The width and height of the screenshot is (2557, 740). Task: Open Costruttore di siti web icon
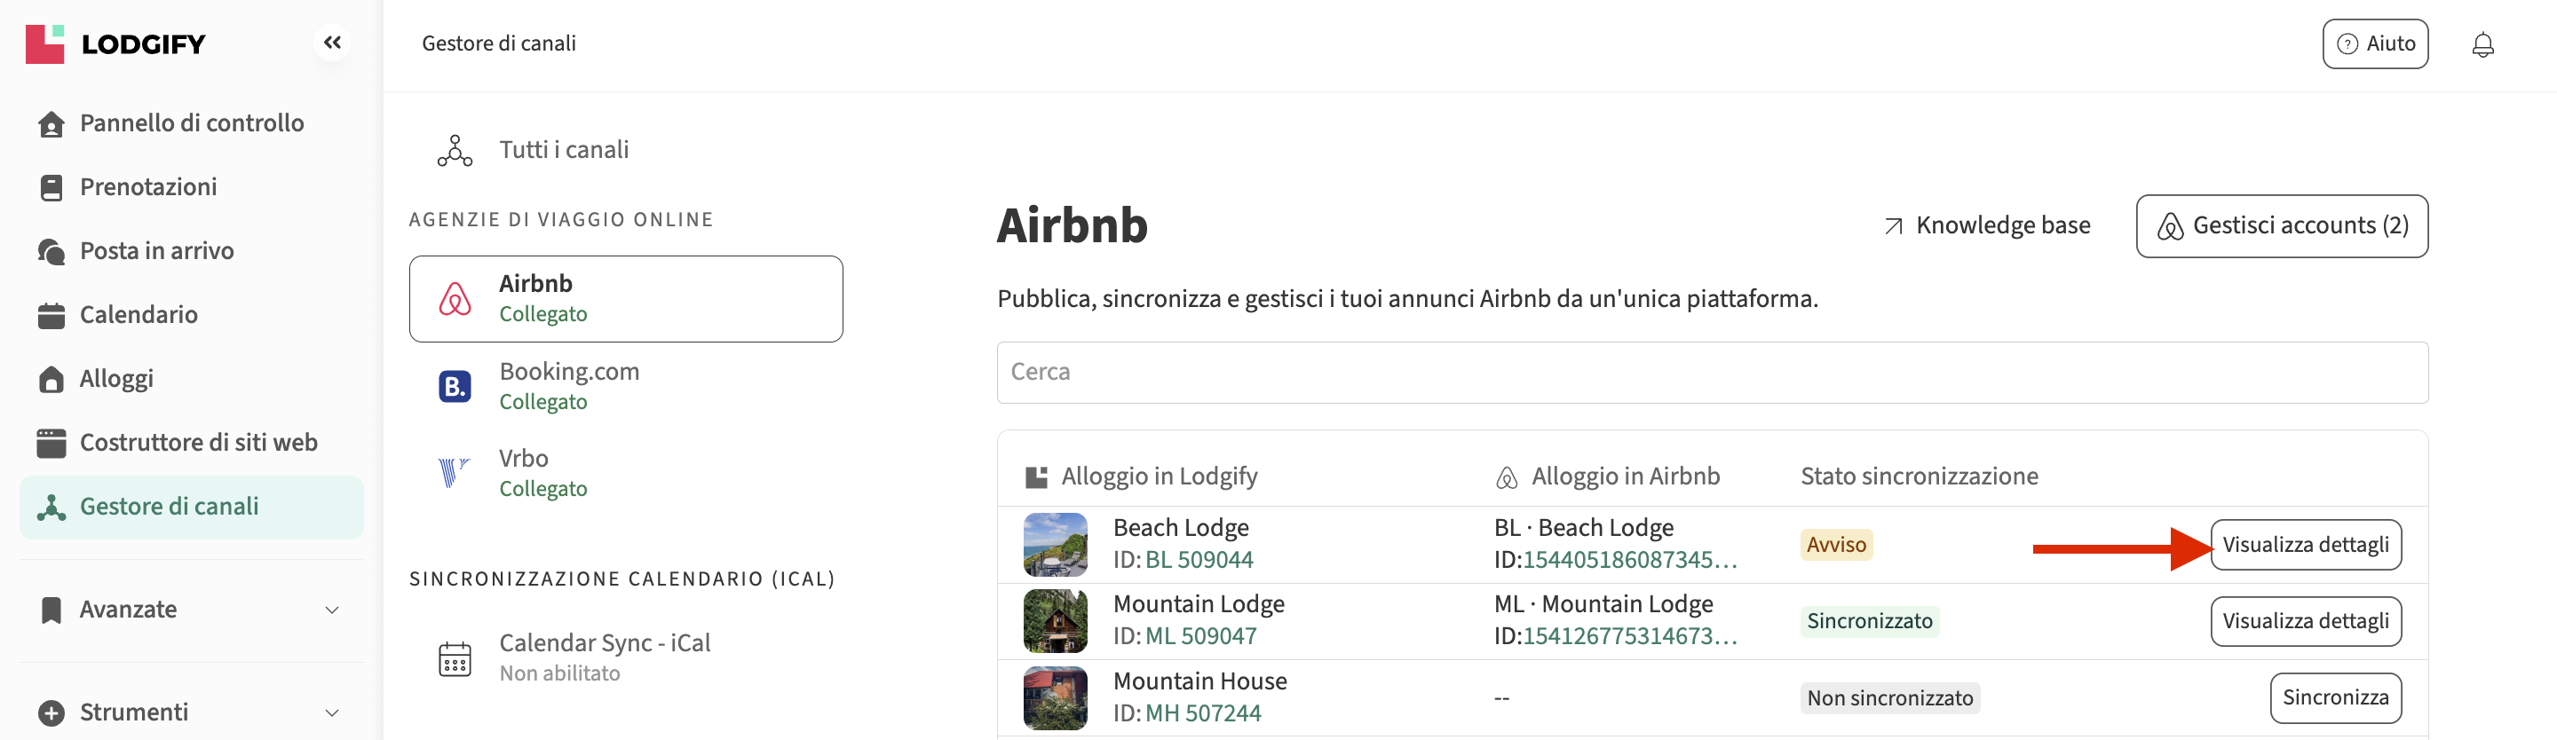(51, 444)
